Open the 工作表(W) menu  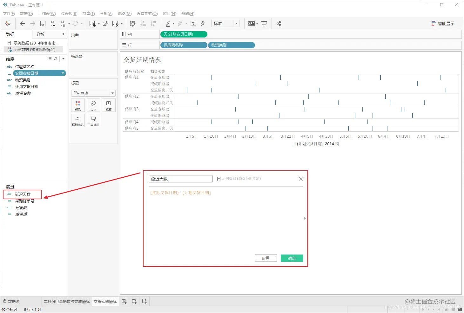(47, 14)
